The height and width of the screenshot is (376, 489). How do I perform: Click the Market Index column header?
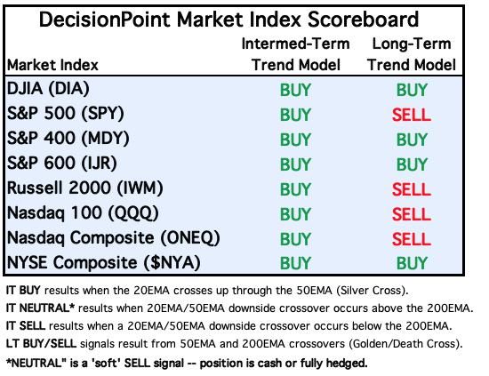[52, 65]
